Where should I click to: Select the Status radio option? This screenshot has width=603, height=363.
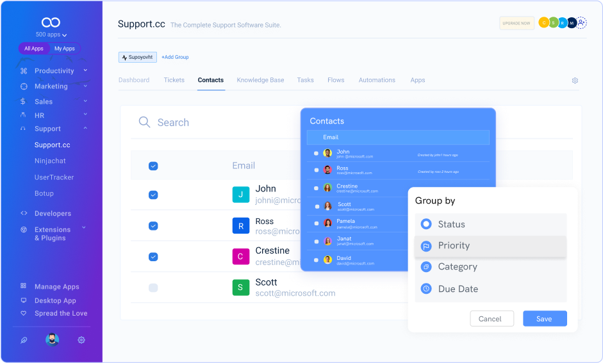point(426,224)
